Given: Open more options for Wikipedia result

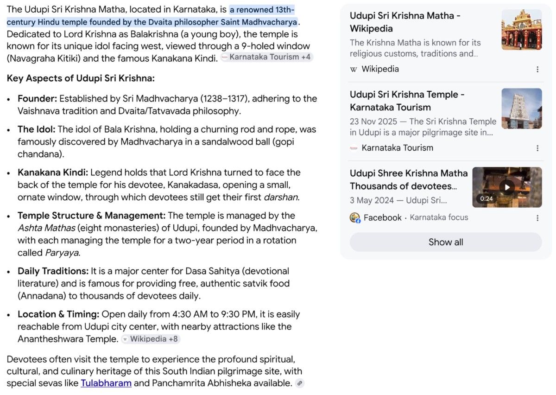Looking at the screenshot, I should 537,69.
